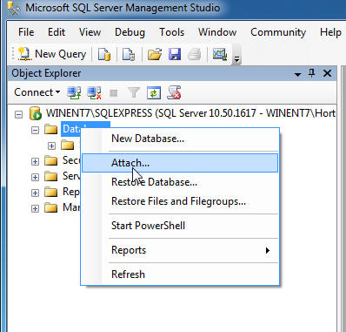
Task: Click the Replication folder icon
Action: click(51, 192)
